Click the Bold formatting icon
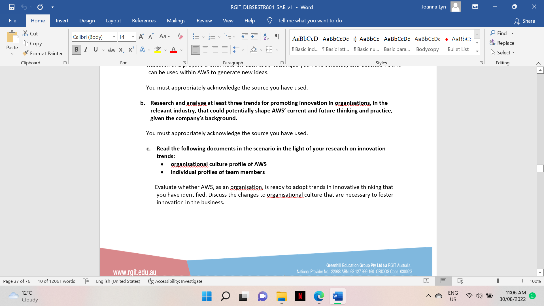This screenshot has width=544, height=306. [x=76, y=49]
